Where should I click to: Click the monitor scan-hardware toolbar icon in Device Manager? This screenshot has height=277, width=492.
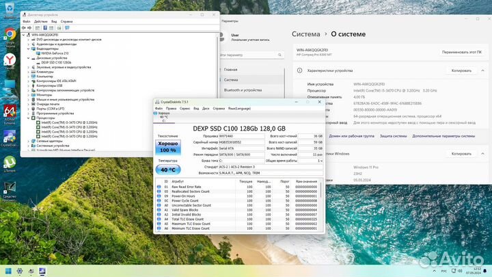[x=67, y=28]
